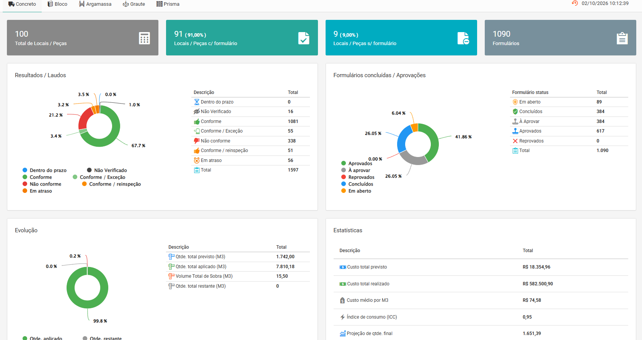
Task: Select the Prisma tab
Action: (x=168, y=4)
